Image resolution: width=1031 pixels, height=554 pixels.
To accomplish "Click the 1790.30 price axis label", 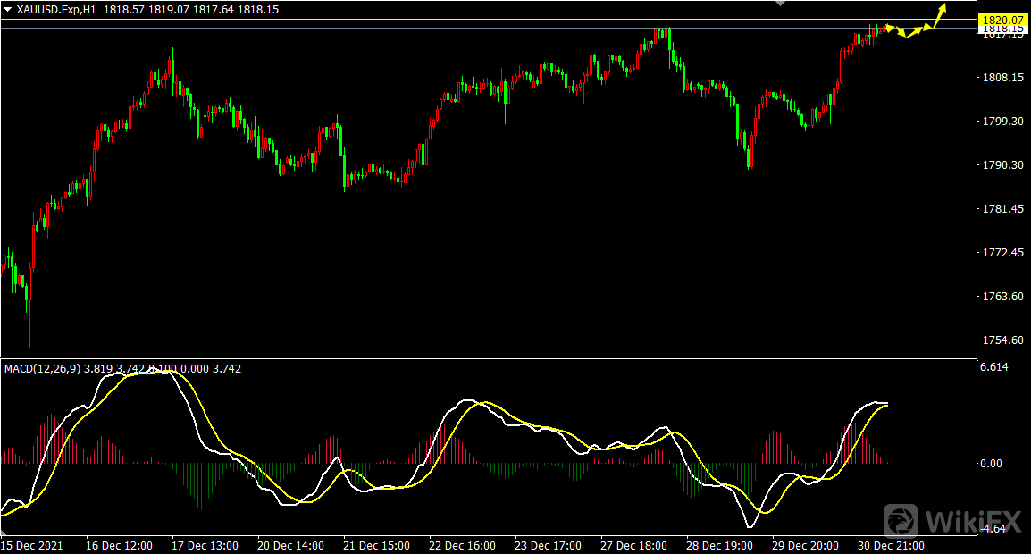I will [1001, 165].
